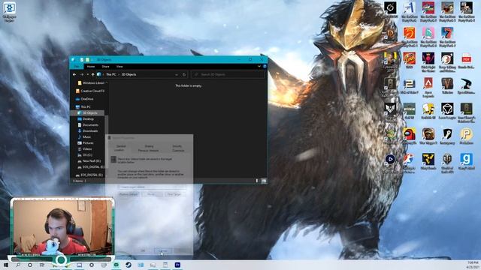Image resolution: width=481 pixels, height=270 pixels.
Task: Open the File tab in File Explorer
Action: click(x=77, y=67)
